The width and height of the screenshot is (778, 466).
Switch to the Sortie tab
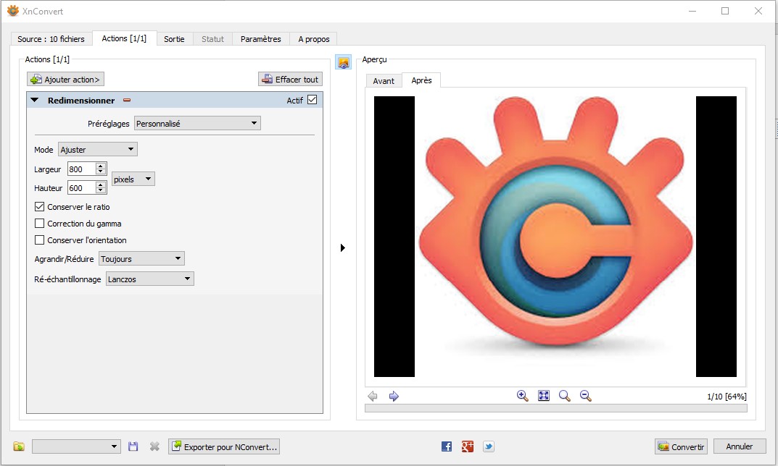[174, 39]
